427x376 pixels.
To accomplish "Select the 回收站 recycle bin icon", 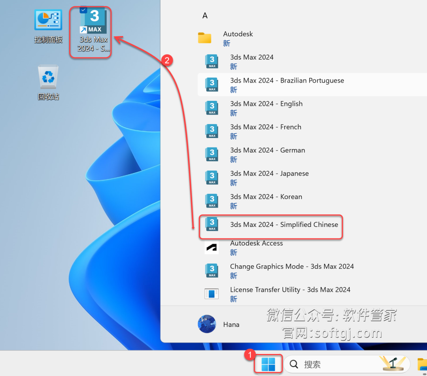I will 48,83.
